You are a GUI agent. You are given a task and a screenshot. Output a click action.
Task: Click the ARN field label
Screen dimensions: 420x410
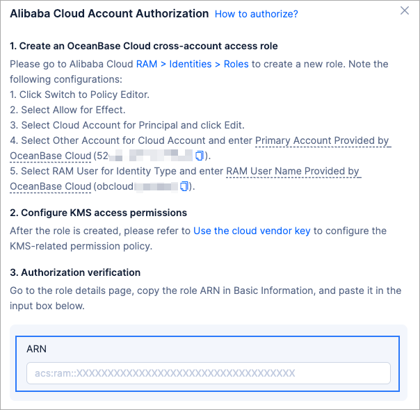click(x=36, y=349)
